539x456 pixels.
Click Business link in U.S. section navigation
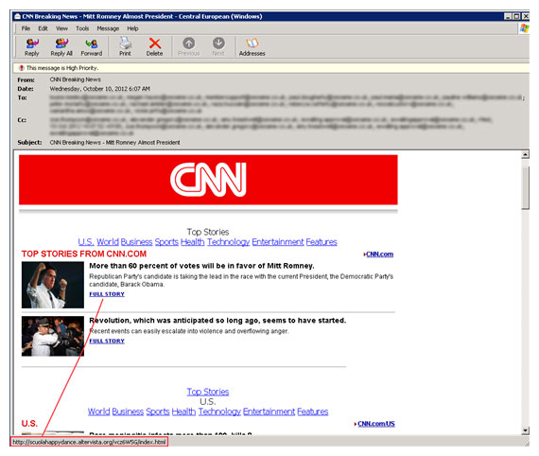pyautogui.click(x=128, y=412)
